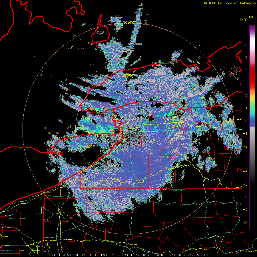Image resolution: width=257 pixels, height=257 pixels.
Task: Click the '-2' value on the color scale
Action: 245,146
